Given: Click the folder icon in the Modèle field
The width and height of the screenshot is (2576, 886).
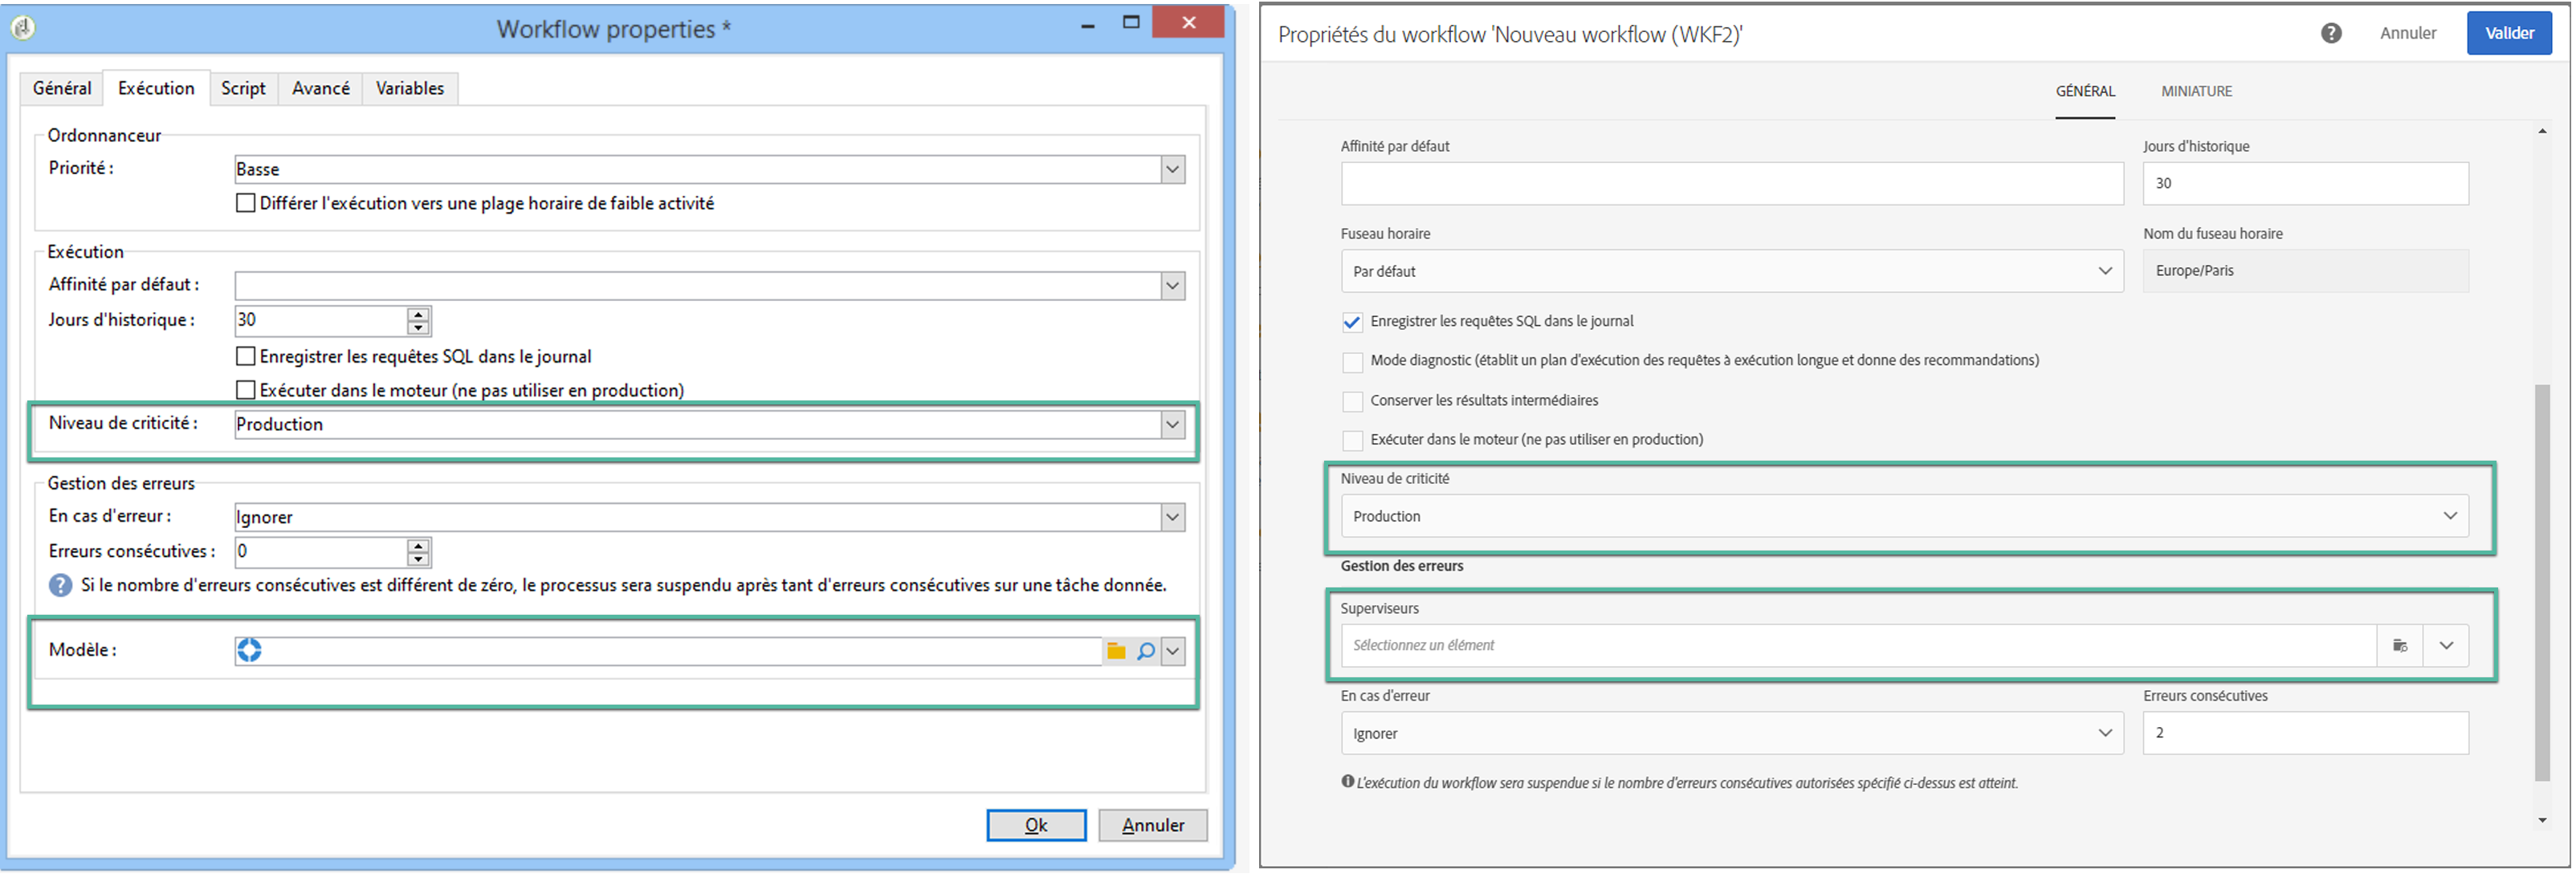Looking at the screenshot, I should pyautogui.click(x=1116, y=652).
